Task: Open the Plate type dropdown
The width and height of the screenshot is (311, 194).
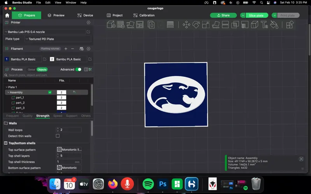Action: tap(58, 39)
